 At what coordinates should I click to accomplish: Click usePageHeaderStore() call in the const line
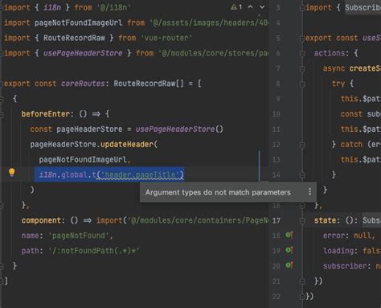(179, 129)
